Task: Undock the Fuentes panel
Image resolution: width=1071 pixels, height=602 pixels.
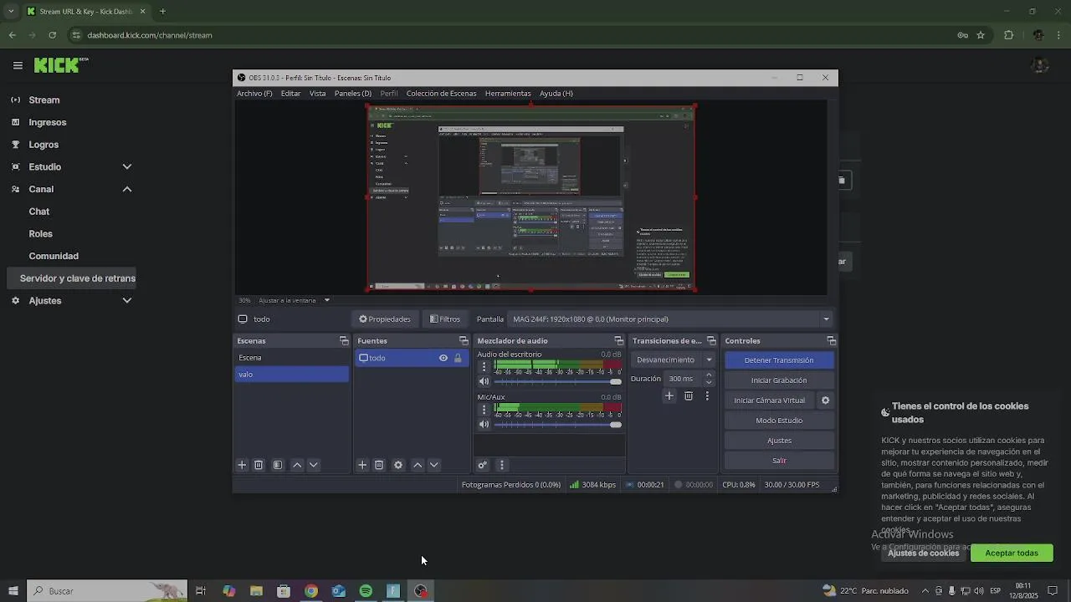Action: coord(464,341)
